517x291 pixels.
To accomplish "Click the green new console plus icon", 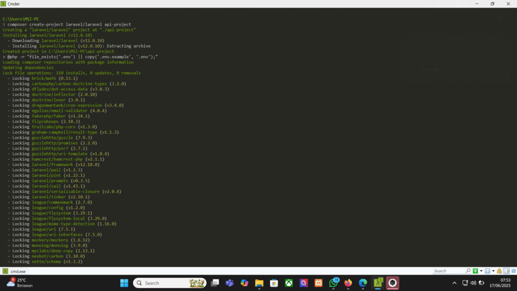I will click(475, 271).
